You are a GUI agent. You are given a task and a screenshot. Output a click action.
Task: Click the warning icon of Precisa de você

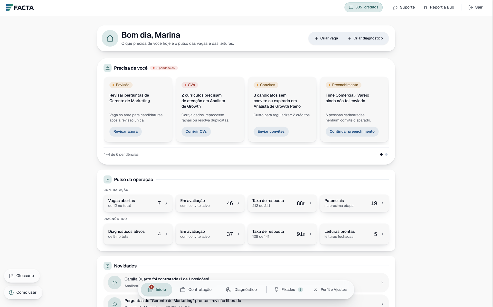(x=107, y=68)
